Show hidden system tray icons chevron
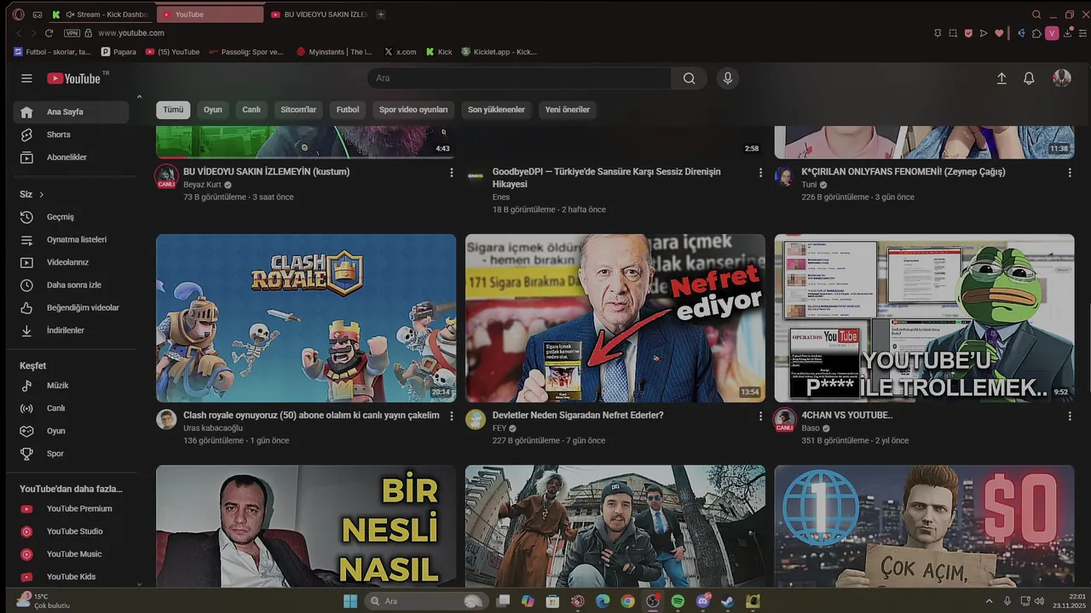The image size is (1091, 613). point(989,601)
